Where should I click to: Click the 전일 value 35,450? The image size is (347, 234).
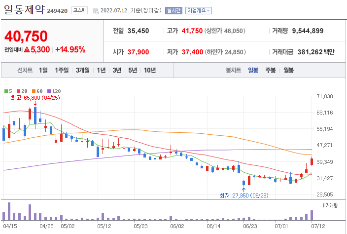click(x=139, y=31)
